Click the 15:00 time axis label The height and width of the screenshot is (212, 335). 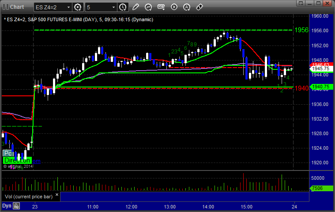[247, 207]
